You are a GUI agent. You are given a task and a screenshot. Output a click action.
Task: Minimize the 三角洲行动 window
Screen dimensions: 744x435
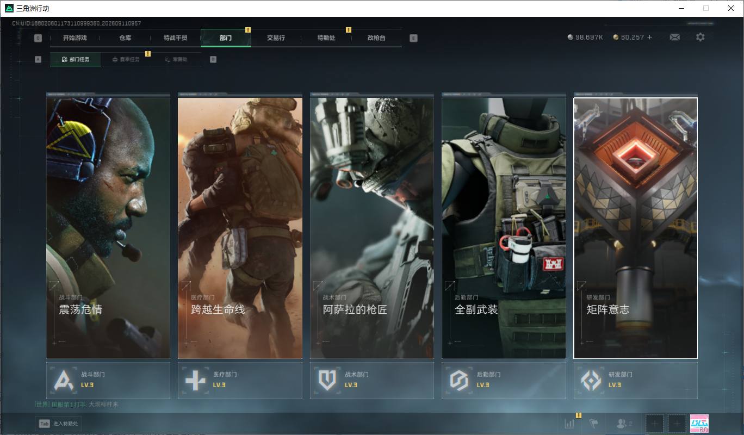(x=682, y=8)
